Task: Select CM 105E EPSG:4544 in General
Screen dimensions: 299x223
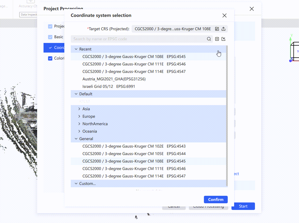Action: tap(148, 154)
